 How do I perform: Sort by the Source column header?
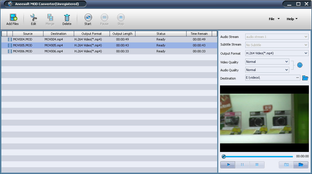click(x=28, y=34)
